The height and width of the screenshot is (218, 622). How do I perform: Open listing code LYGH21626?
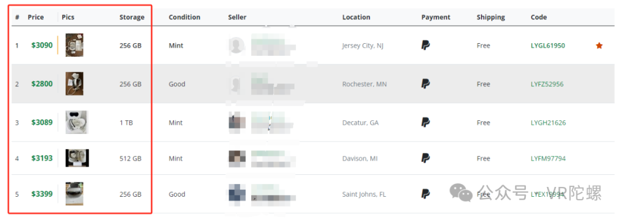click(548, 123)
